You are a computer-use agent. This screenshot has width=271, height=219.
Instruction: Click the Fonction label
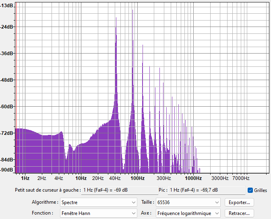[42, 213]
